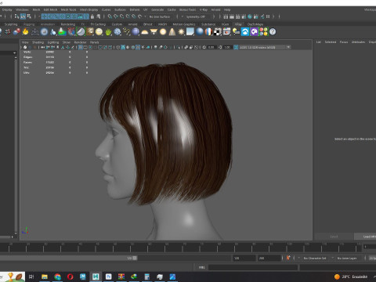Screen dimensions: 376x282
Task: Open the No Anim Layer dropdown
Action: pos(347,258)
